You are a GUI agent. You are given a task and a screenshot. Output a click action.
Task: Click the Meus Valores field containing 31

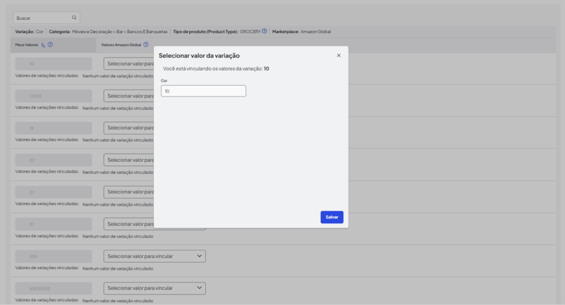53,224
